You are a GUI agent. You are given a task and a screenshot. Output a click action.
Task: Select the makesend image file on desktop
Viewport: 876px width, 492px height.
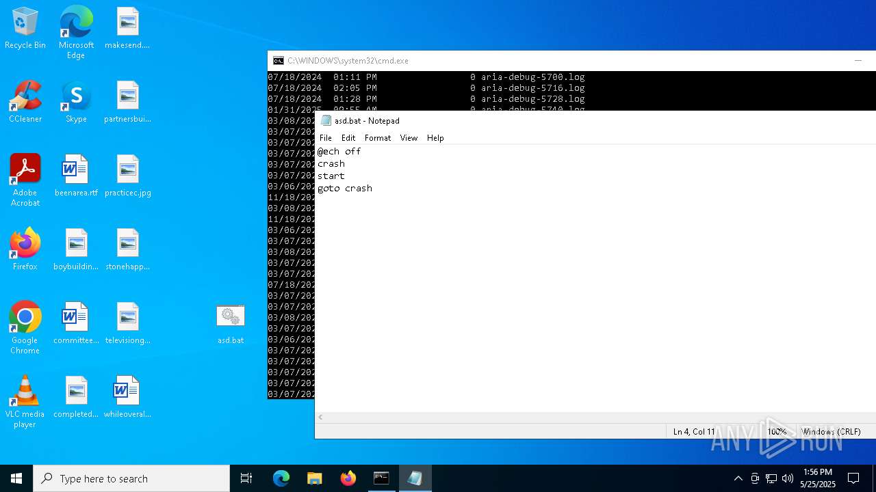click(127, 28)
